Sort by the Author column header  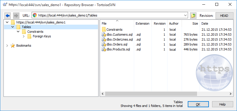[175, 23]
